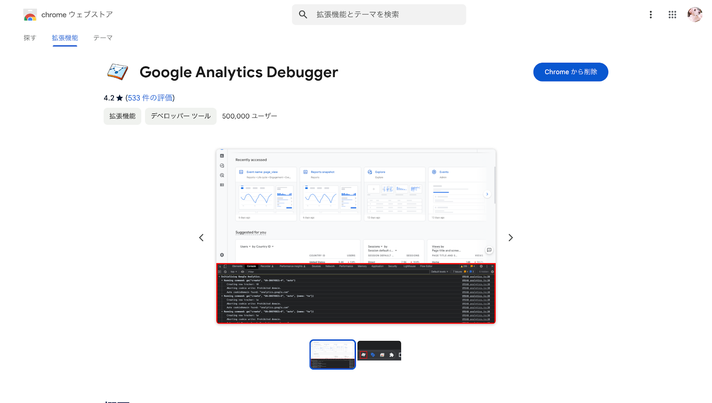This screenshot has height=403, width=712.
Task: Switch to the 拡張機能 tab
Action: point(65,38)
